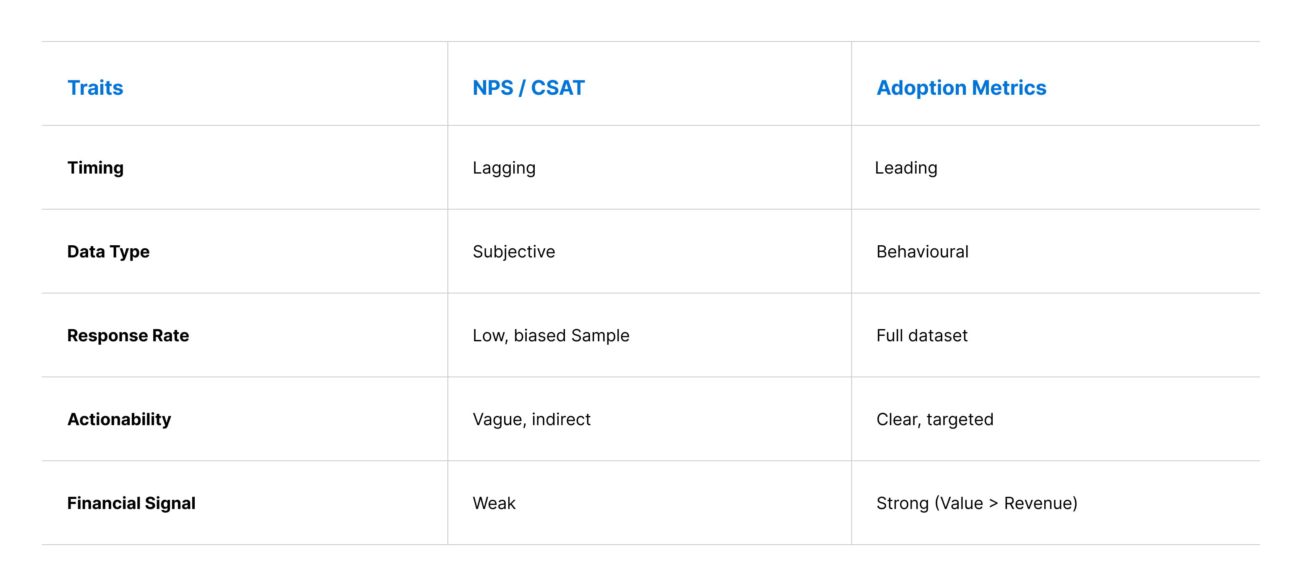Select the Response Rate row label
Screen dimensions: 1302x587
[x=128, y=336]
